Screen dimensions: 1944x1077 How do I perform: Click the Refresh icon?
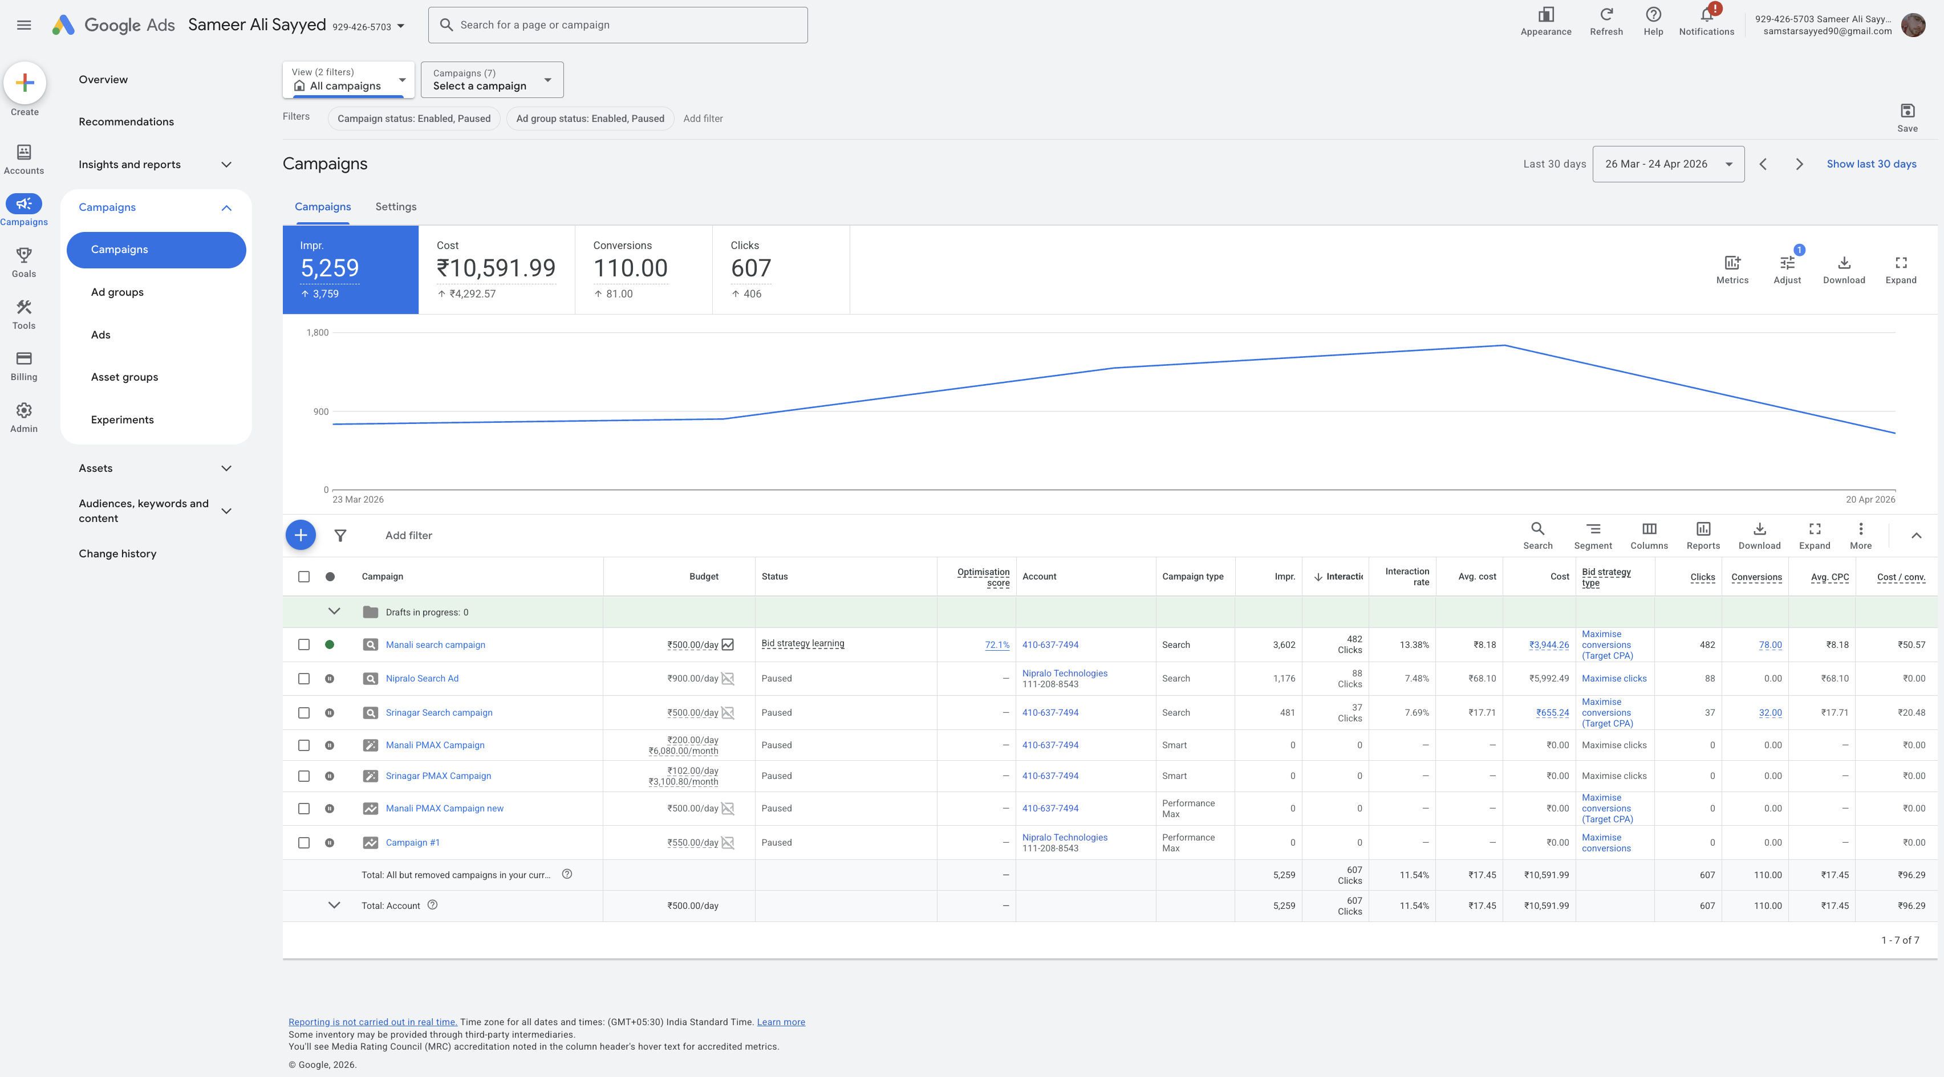pyautogui.click(x=1606, y=21)
